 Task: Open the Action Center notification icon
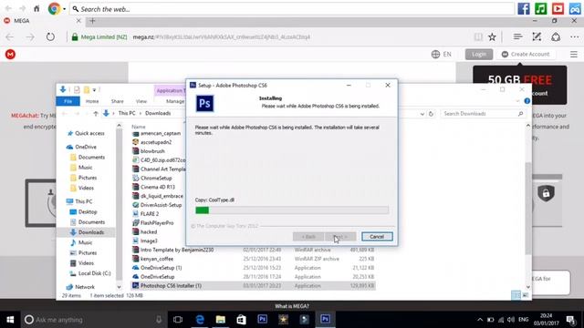[x=571, y=320]
